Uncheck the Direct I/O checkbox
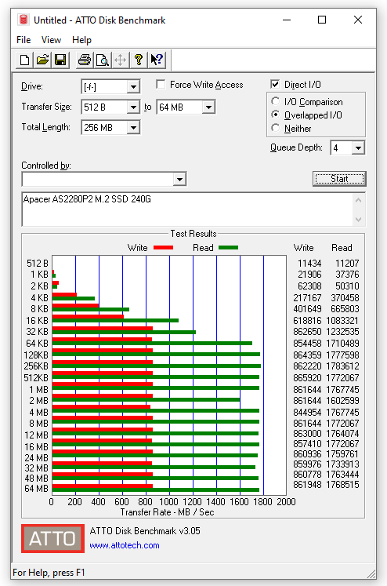Image resolution: width=387 pixels, height=586 pixels. [275, 85]
